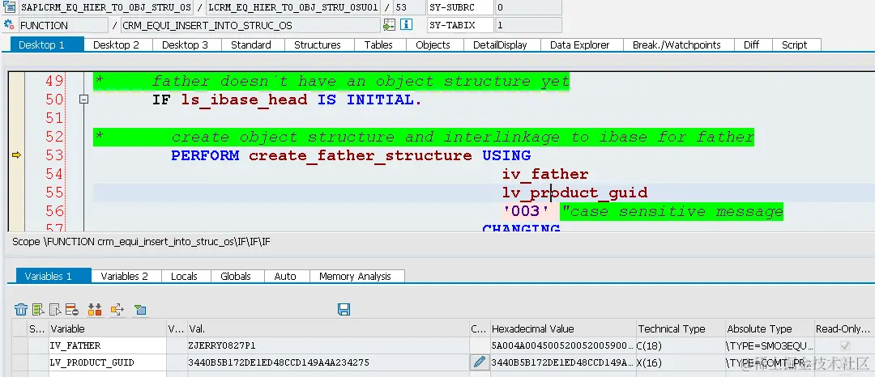The width and height of the screenshot is (875, 377).
Task: Click create_father_structure in line 53
Action: (360, 155)
